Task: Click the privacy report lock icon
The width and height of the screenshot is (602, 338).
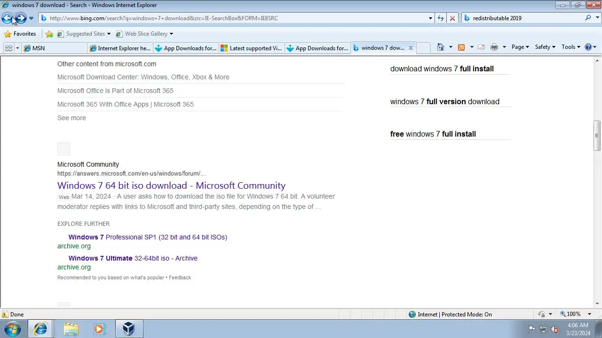Action: point(542,314)
